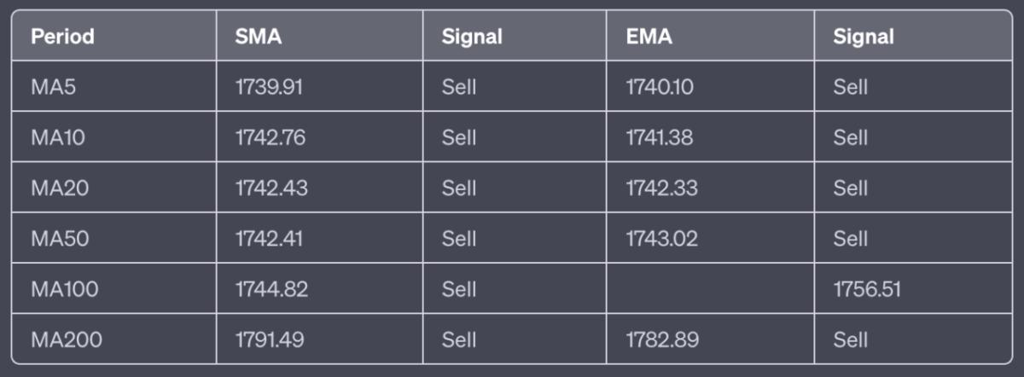This screenshot has height=377, width=1024.
Task: Click the Period column header
Action: click(x=62, y=37)
